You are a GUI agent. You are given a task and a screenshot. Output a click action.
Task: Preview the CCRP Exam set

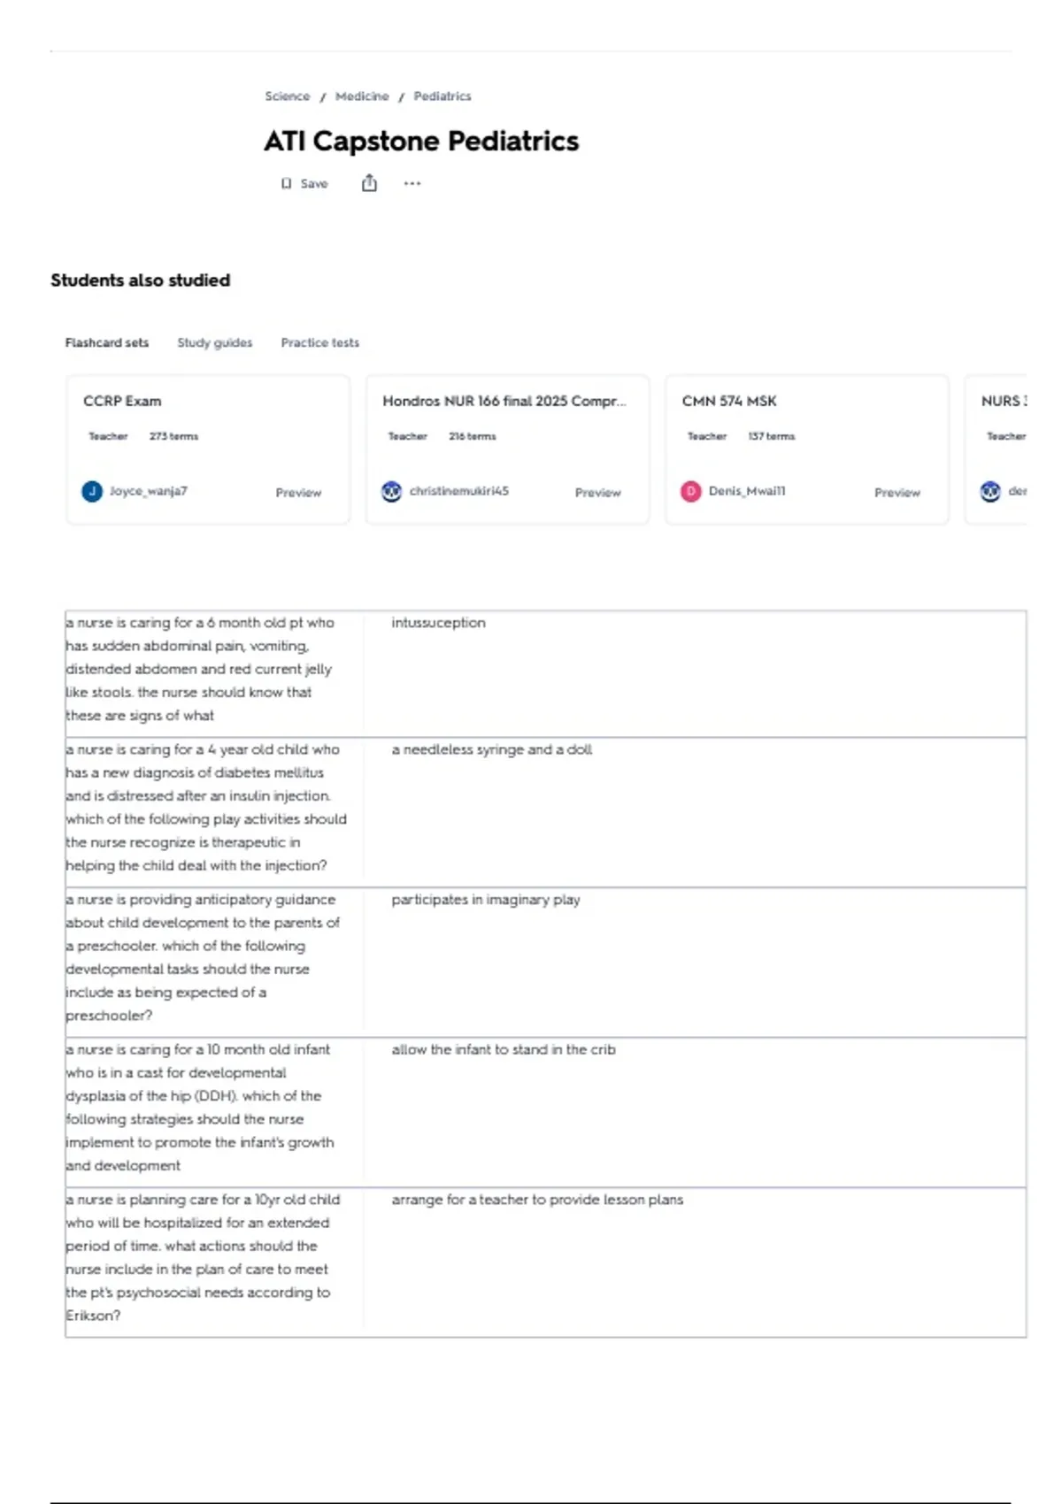click(298, 492)
